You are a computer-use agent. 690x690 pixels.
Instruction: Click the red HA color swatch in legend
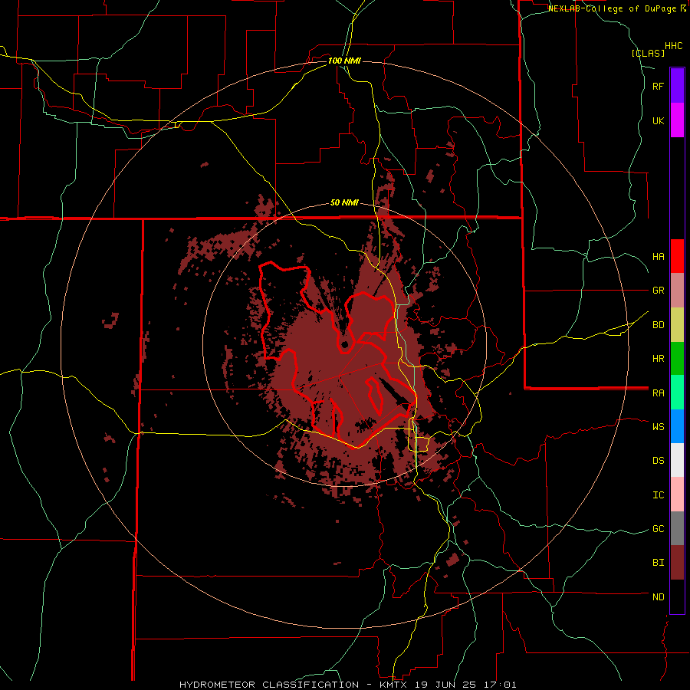pyautogui.click(x=677, y=256)
